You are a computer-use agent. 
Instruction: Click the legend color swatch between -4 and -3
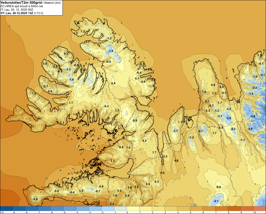click(x=82, y=209)
